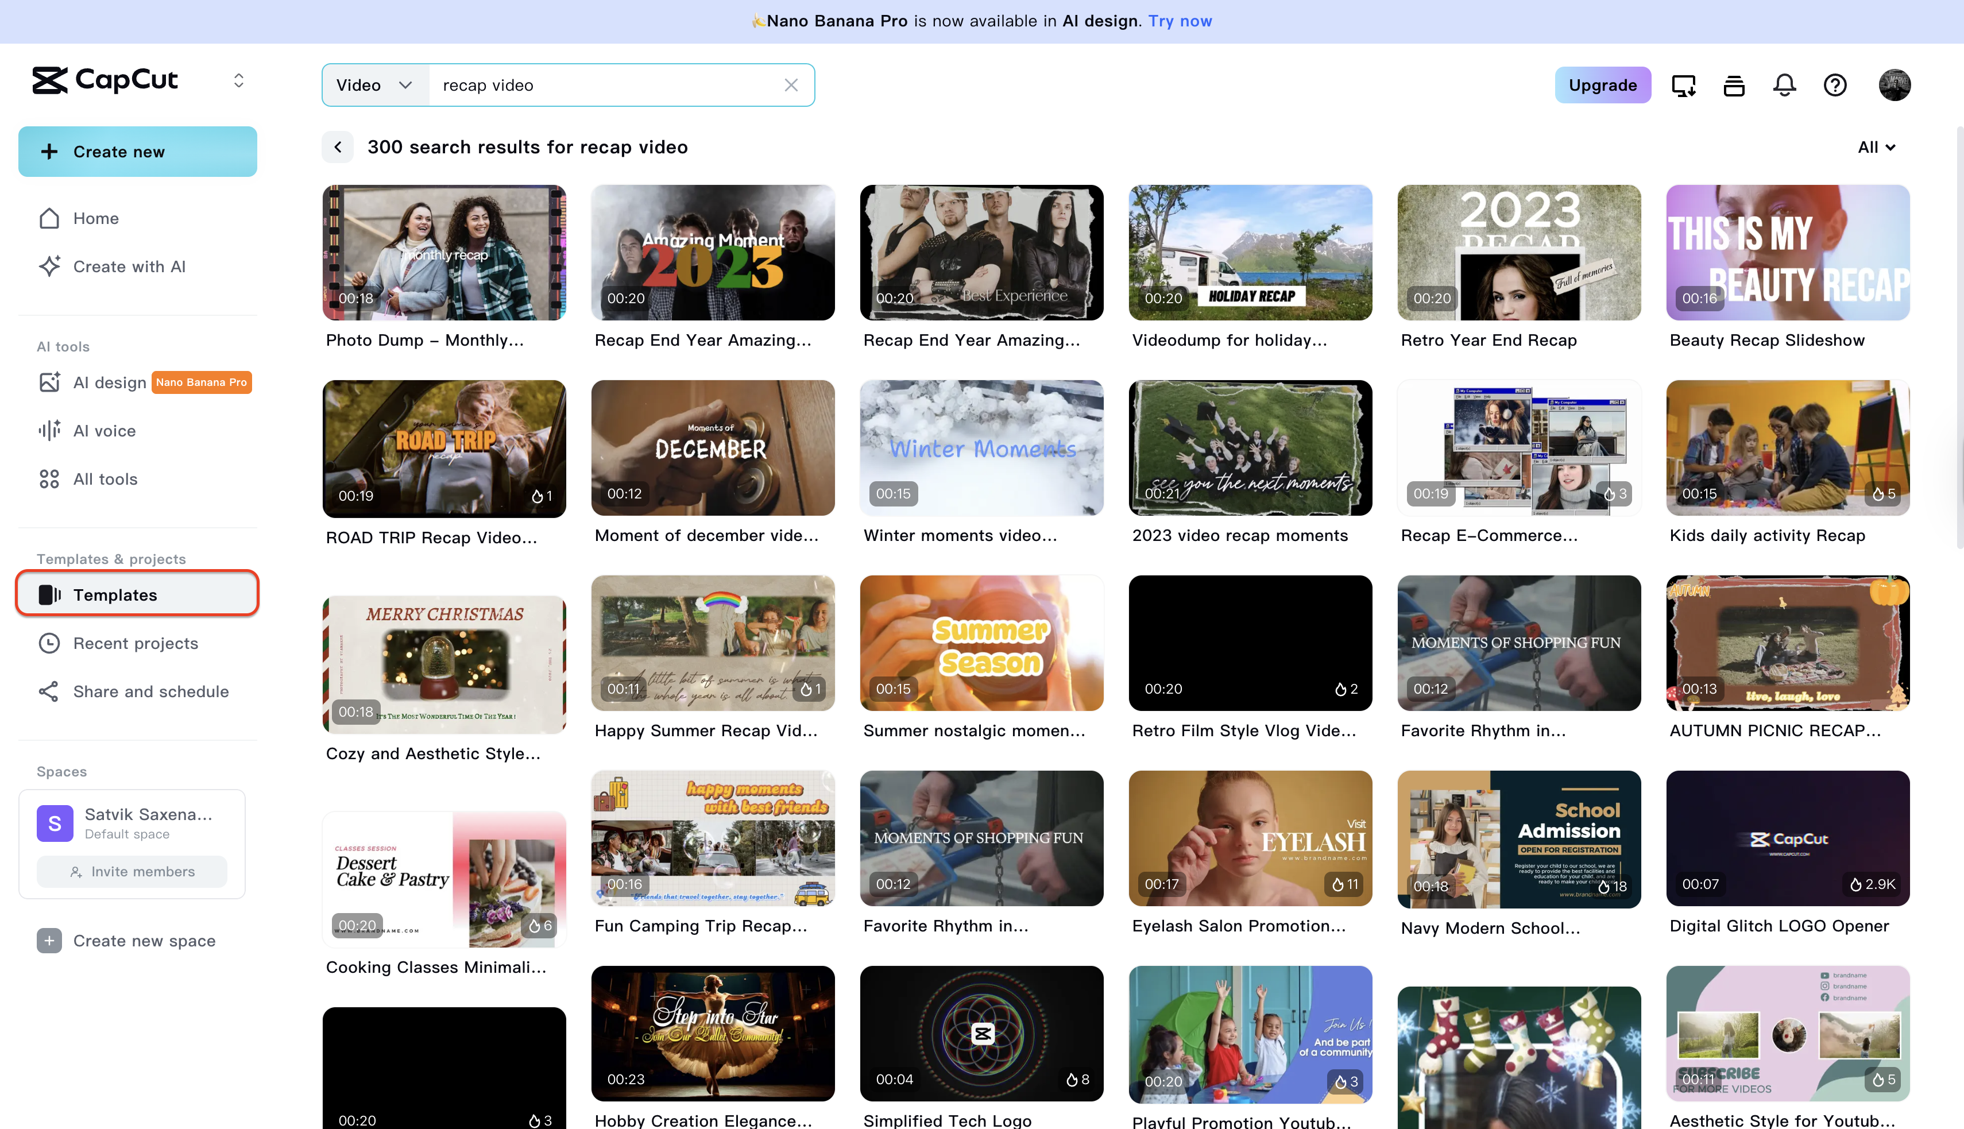
Task: Click the Try now link in the banner
Action: pos(1180,21)
